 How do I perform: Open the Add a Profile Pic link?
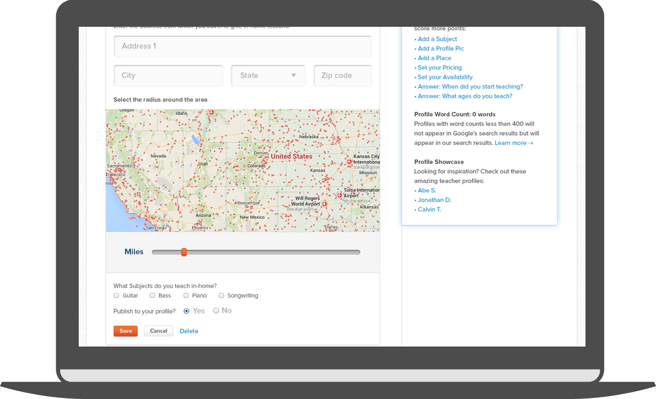[441, 49]
